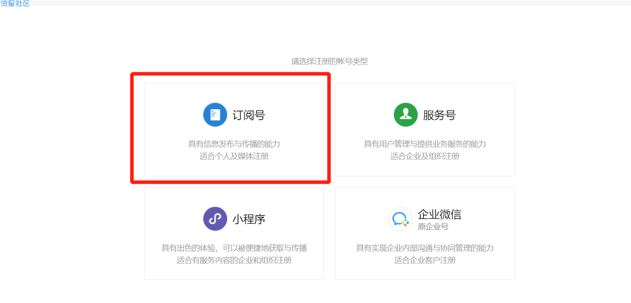631x303 pixels.
Task: Click text 适合个人及媒体注册
Action: pyautogui.click(x=234, y=156)
